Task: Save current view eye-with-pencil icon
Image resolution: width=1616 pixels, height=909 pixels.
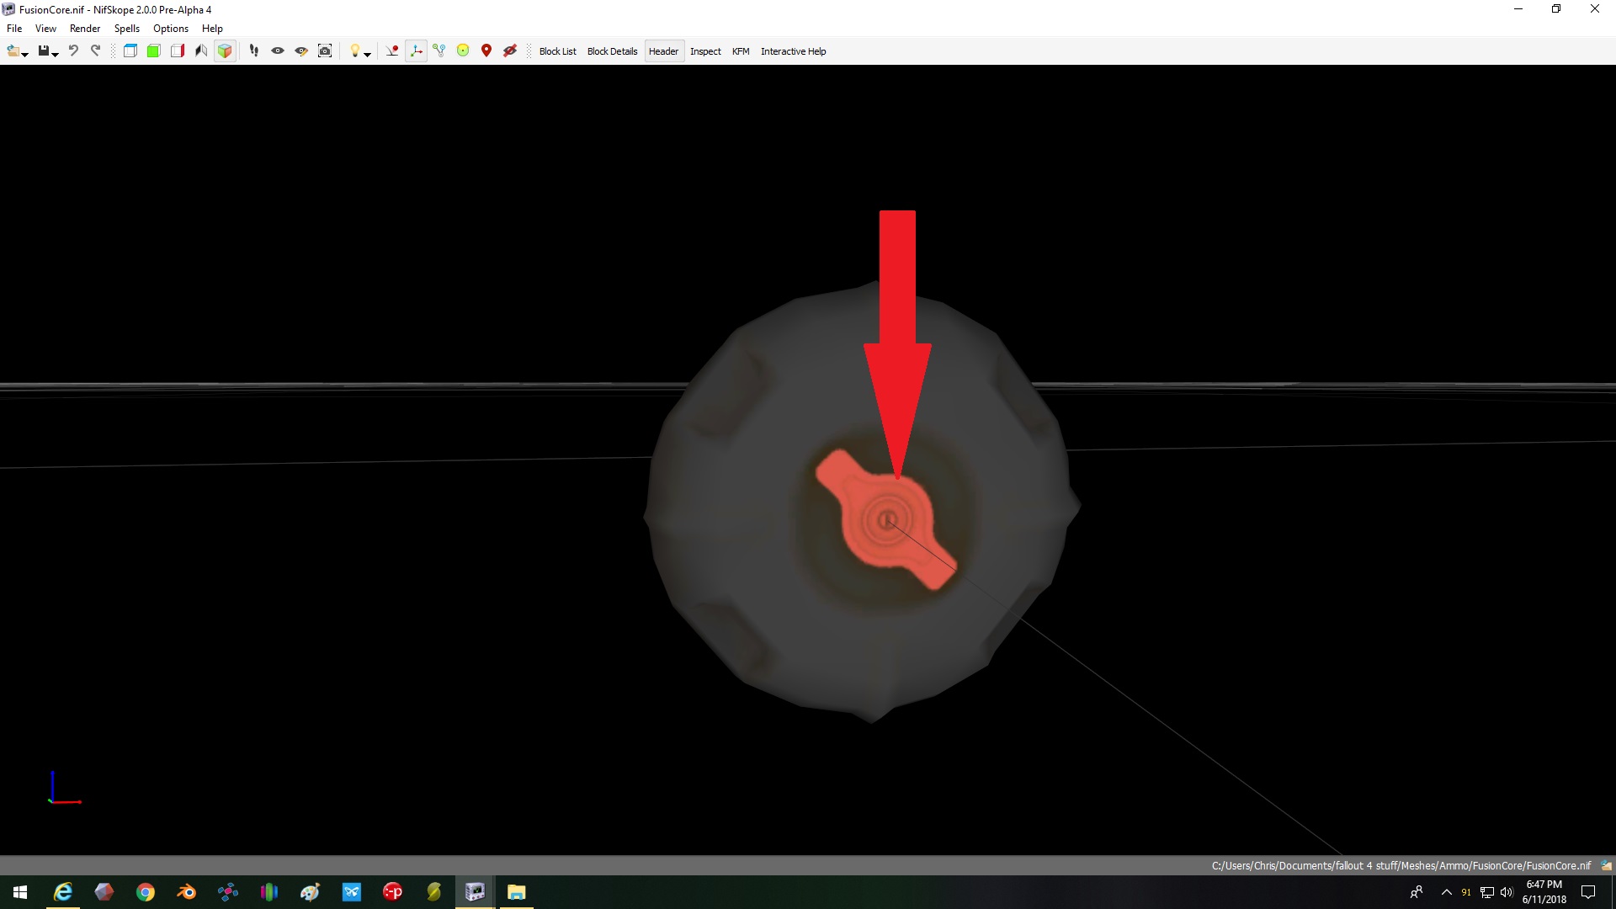Action: (300, 51)
